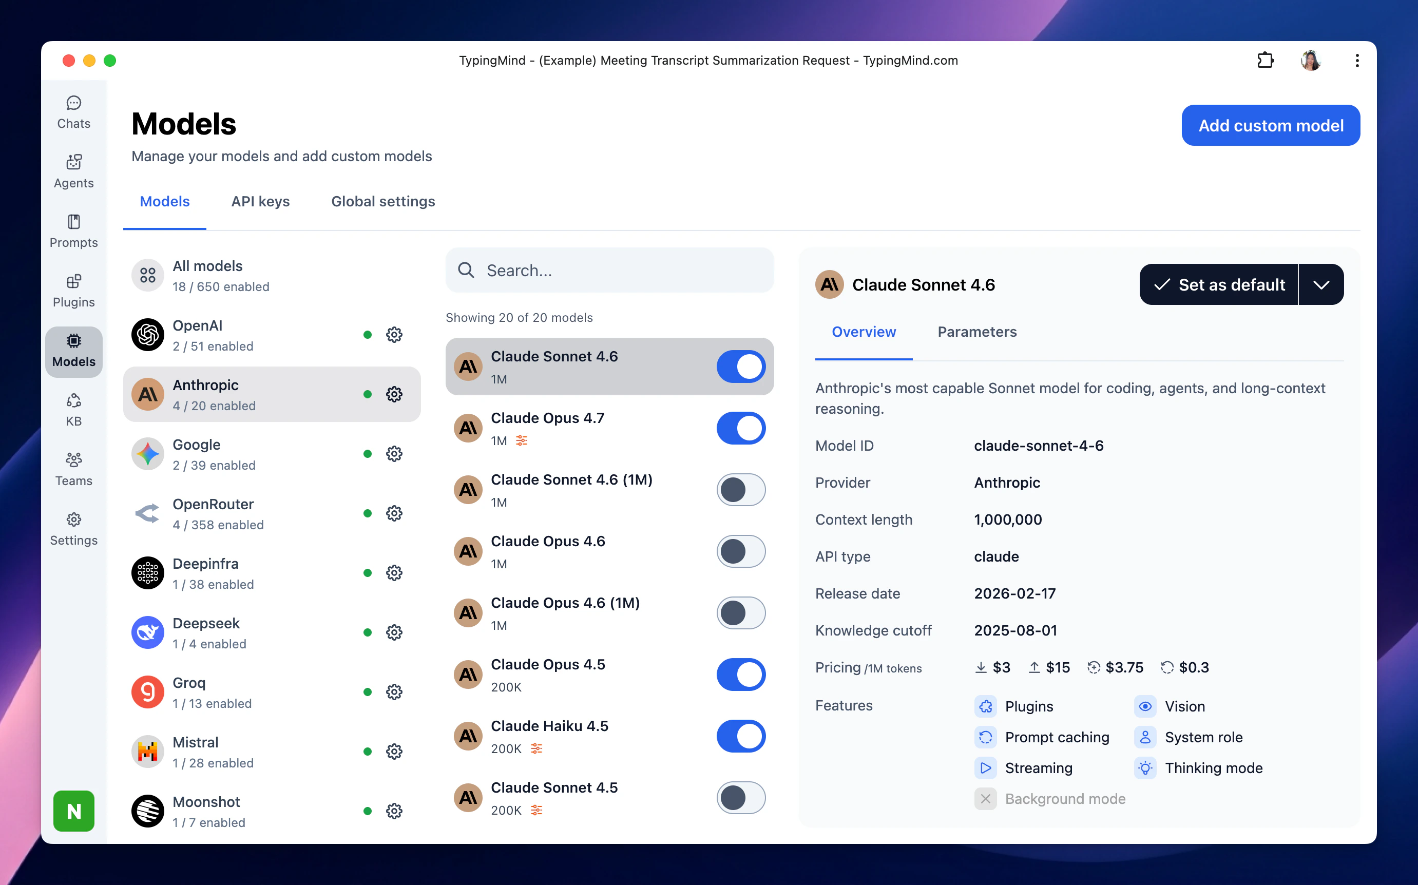Go to the Agents section

74,171
